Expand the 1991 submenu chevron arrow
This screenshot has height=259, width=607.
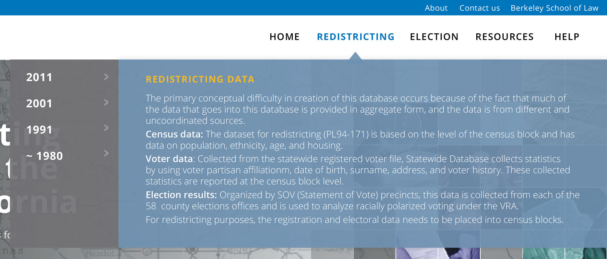point(106,128)
